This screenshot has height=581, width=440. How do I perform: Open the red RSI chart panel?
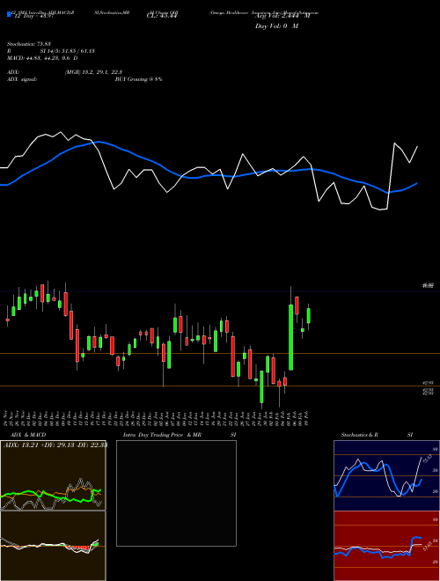386,546
